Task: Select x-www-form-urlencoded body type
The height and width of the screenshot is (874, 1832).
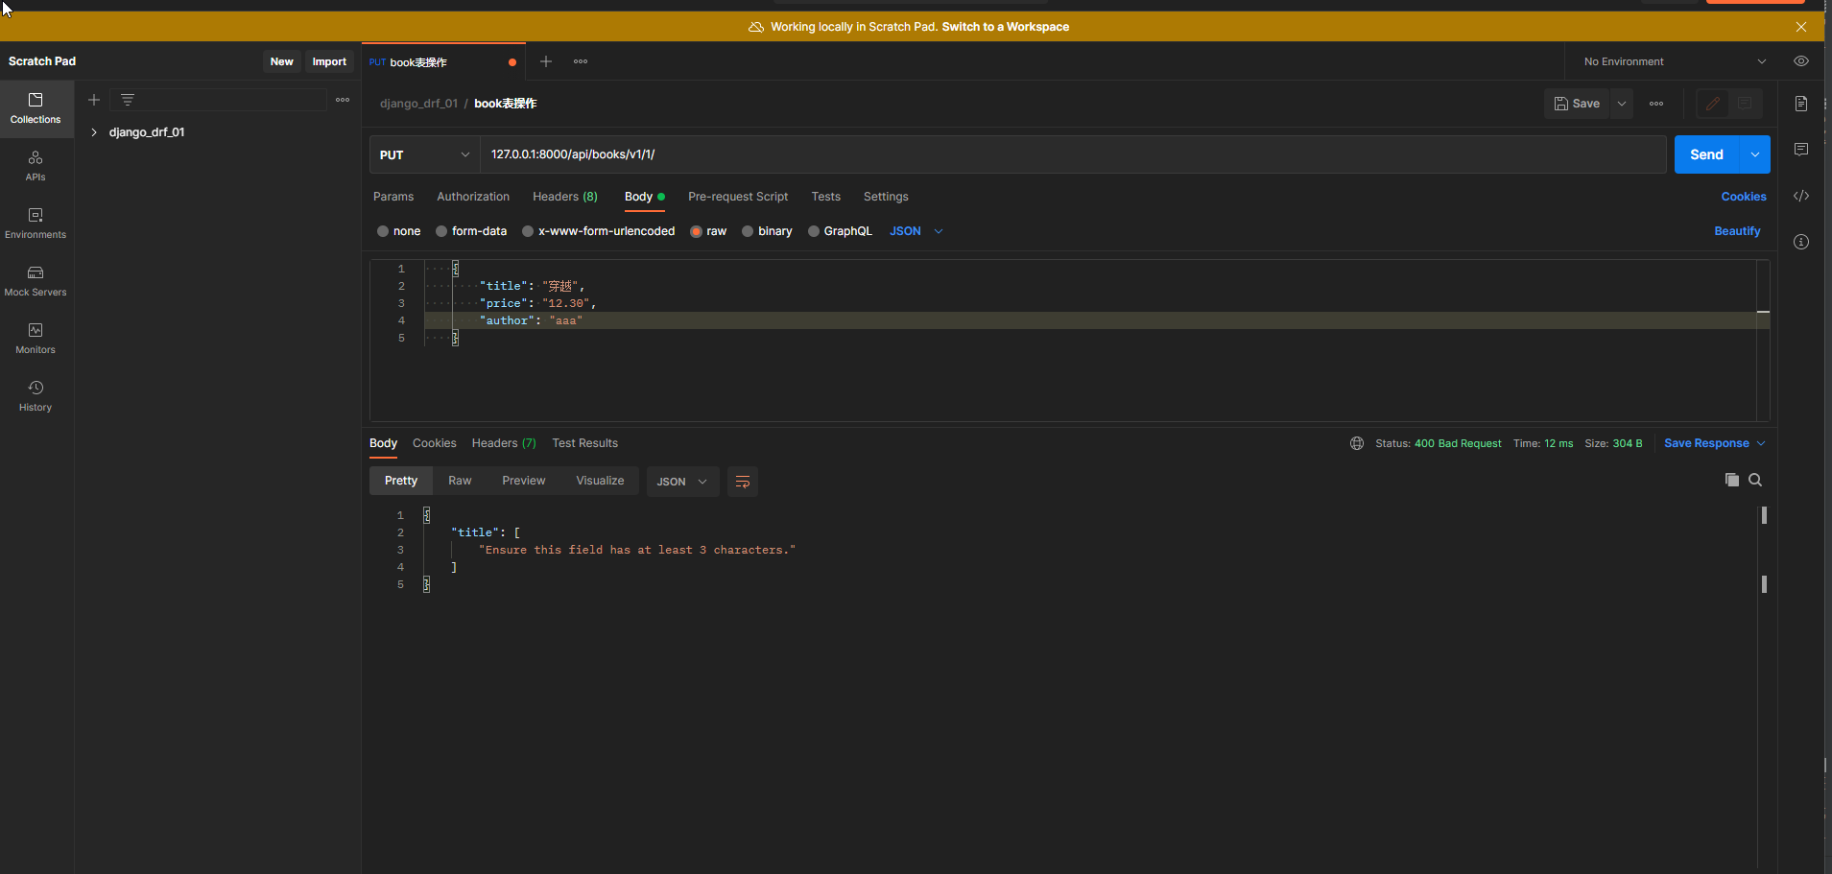Action: coord(599,231)
